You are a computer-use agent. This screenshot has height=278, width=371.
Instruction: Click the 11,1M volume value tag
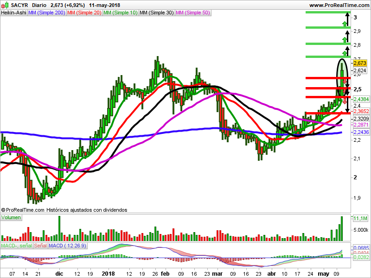pos(359,218)
